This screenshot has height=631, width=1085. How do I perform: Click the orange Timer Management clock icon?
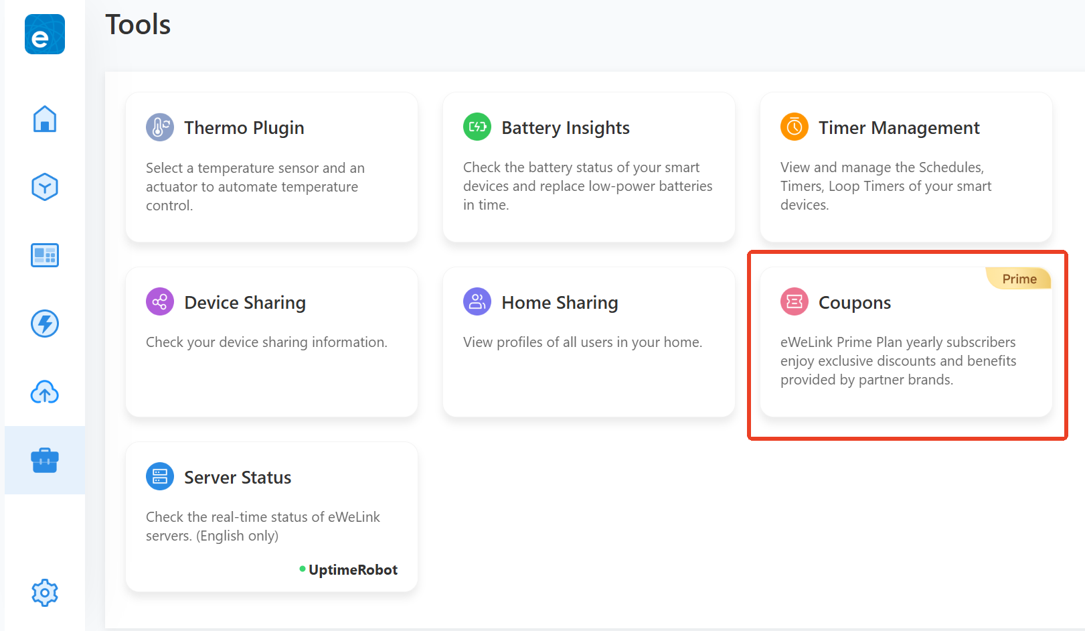coord(794,127)
